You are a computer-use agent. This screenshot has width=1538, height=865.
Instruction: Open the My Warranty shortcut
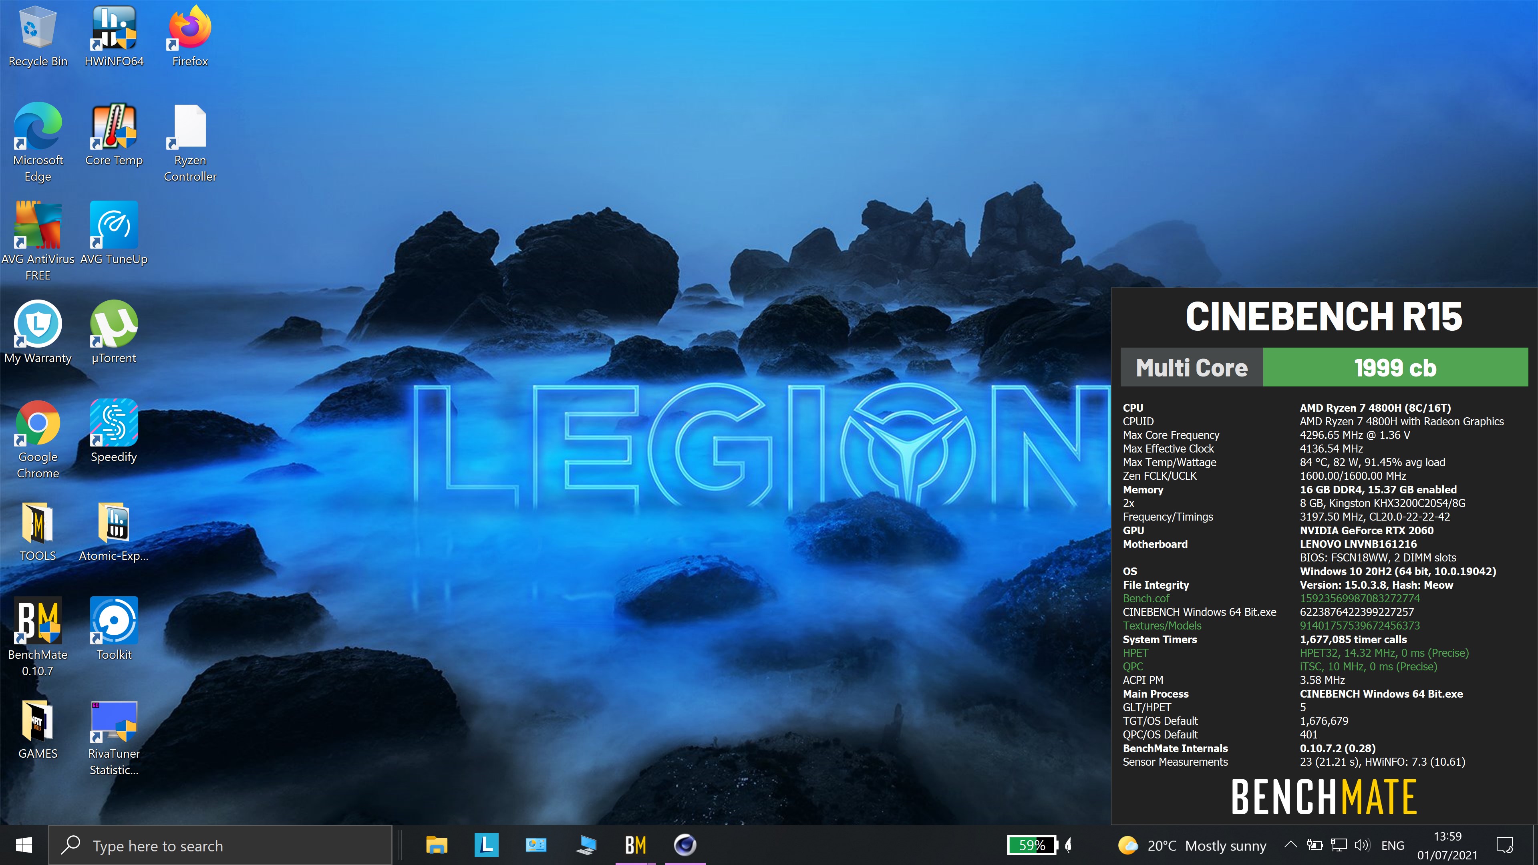(x=38, y=332)
